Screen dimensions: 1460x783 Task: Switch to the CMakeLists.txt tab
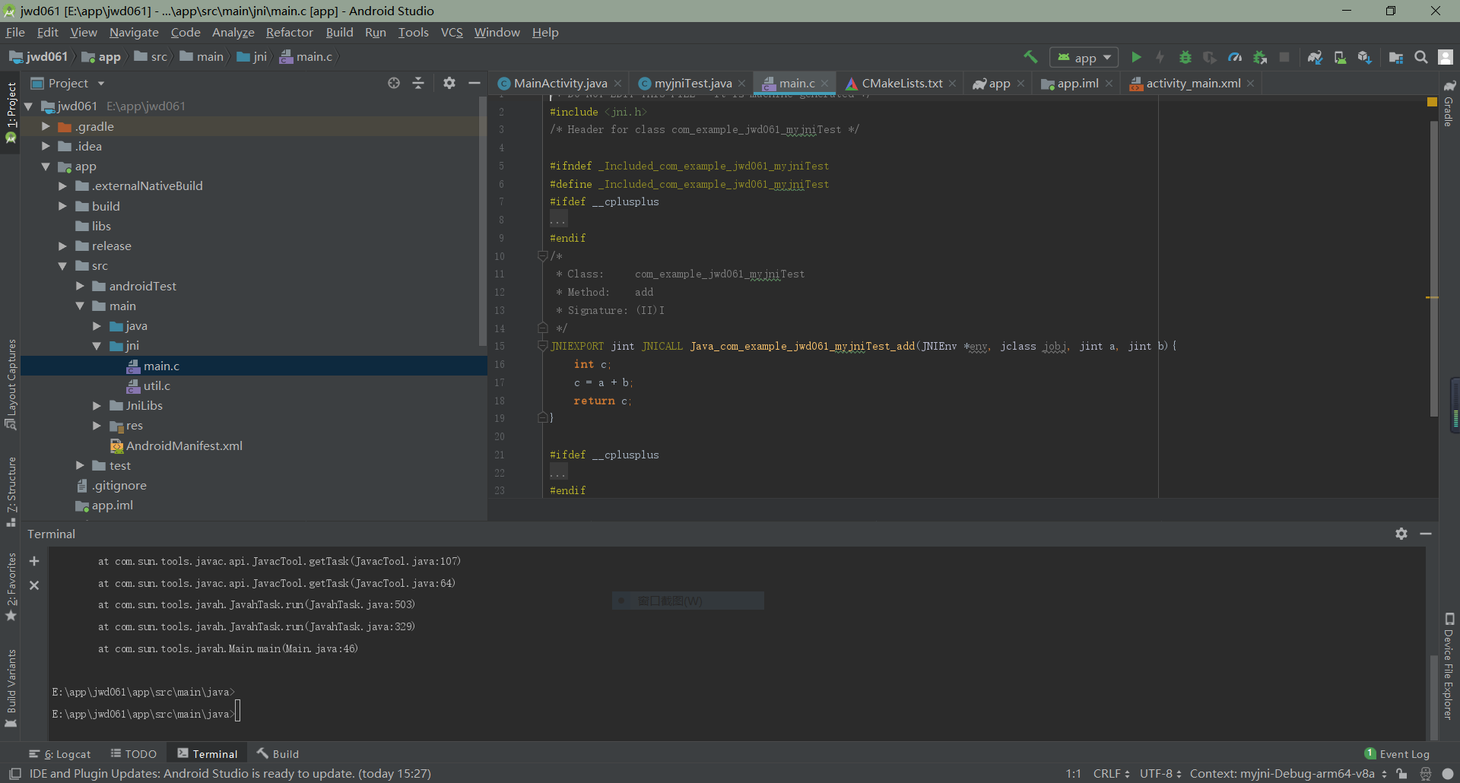pyautogui.click(x=901, y=83)
